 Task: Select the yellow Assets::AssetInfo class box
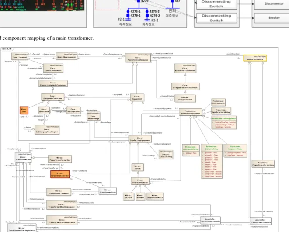click(x=255, y=58)
